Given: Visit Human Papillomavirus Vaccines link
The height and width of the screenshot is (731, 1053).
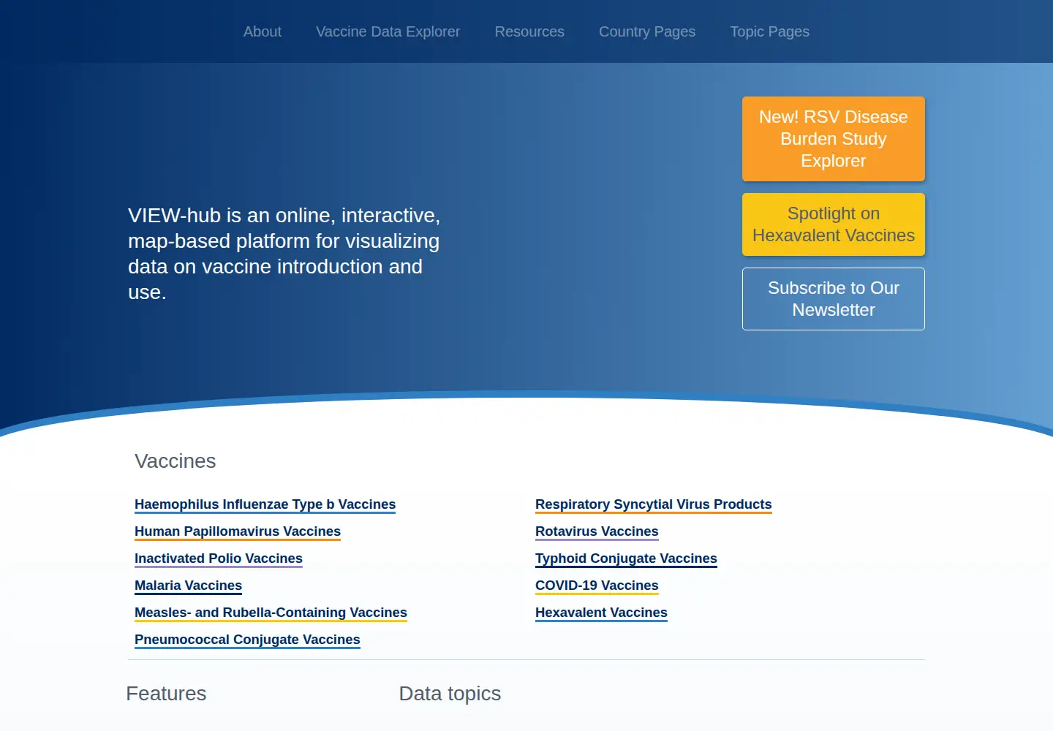Looking at the screenshot, I should [x=238, y=531].
